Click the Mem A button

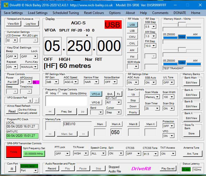pyautogui.click(x=116, y=124)
